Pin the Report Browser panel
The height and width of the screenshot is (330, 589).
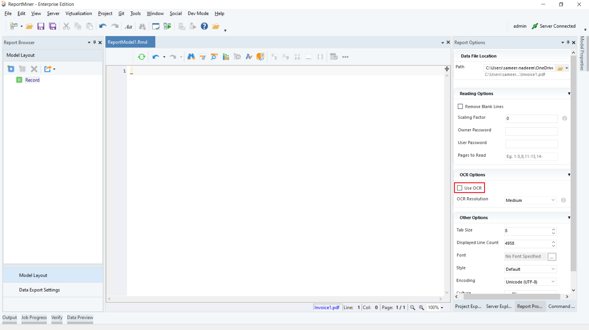tap(94, 43)
